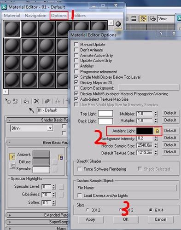Enable Load Camera and/or Lights checkbox
Image resolution: width=181 pixels, height=230 pixels.
(x=80, y=195)
